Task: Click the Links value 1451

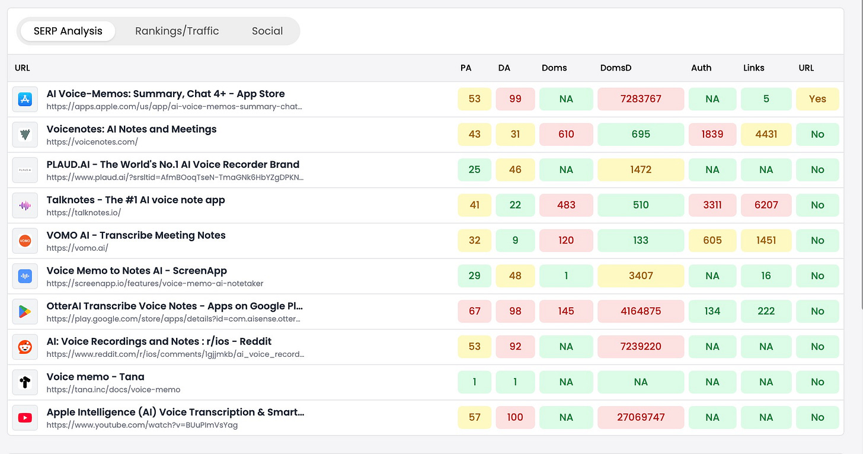Action: pos(766,241)
